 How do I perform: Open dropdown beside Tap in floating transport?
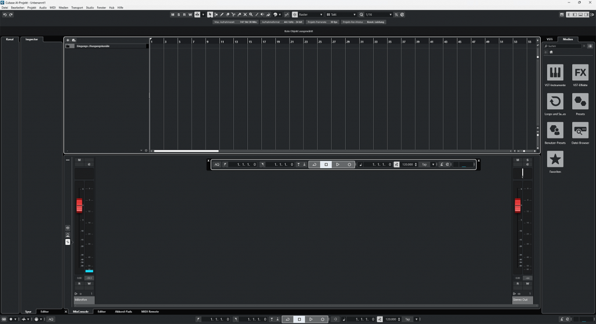click(x=433, y=165)
